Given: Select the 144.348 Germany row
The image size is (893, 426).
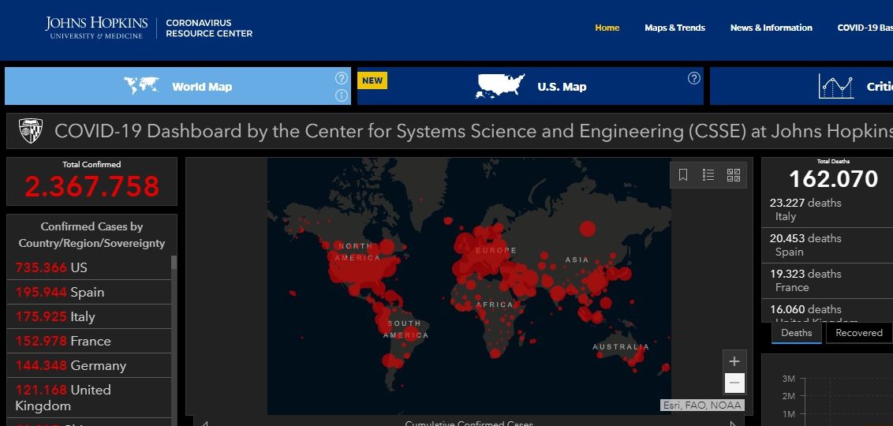Looking at the screenshot, I should pyautogui.click(x=89, y=365).
